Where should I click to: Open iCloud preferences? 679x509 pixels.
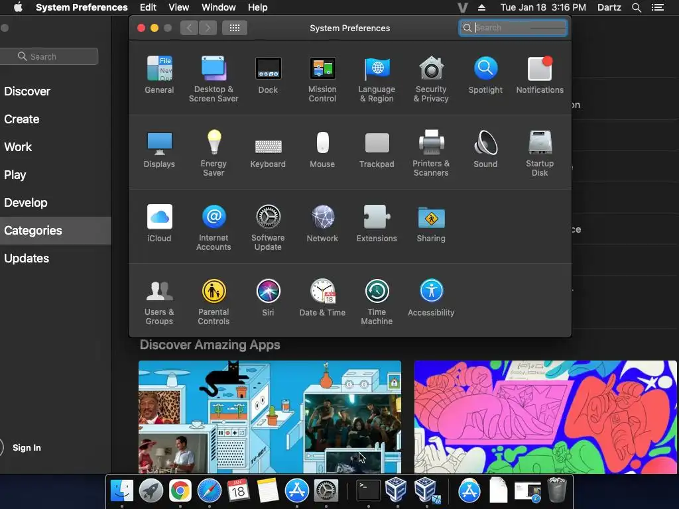coord(159,223)
